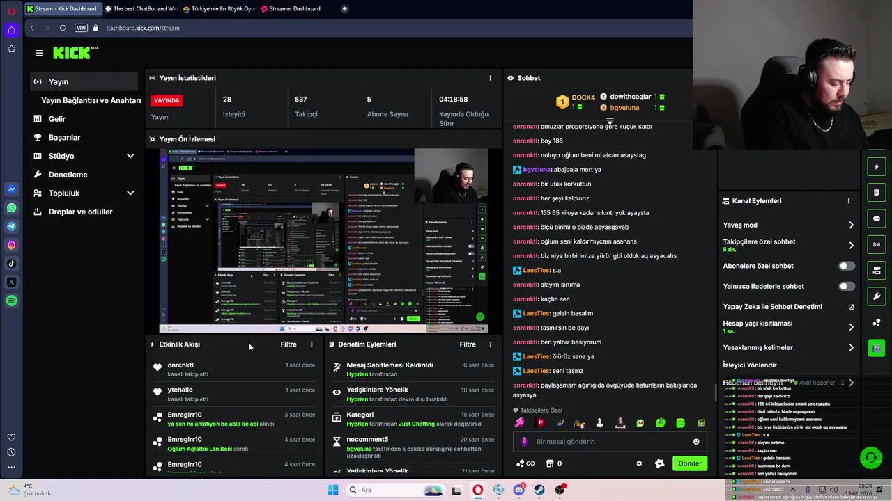Open TikTok in Opera sidebar
The image size is (892, 501).
click(x=11, y=263)
